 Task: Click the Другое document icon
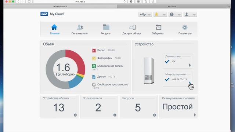point(94,77)
